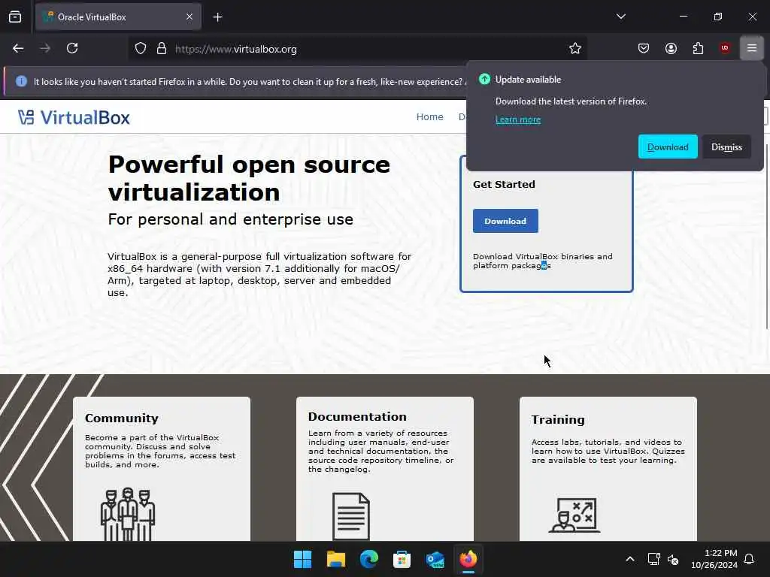This screenshot has height=577, width=770.
Task: Open Outlook from taskbar
Action: tap(435, 559)
